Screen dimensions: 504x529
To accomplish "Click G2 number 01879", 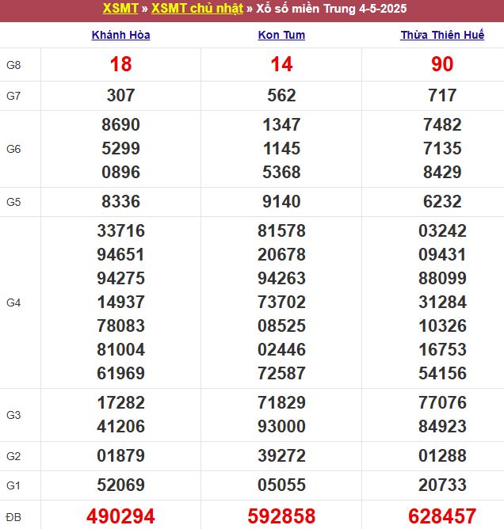I will 121,455.
